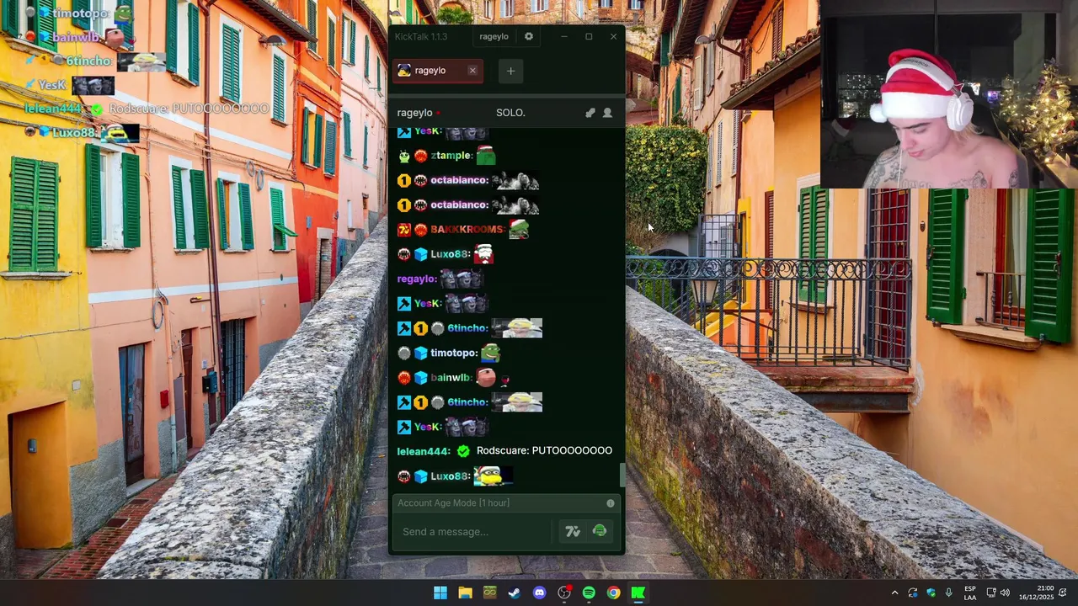
Task: Click Windows Security tray icon
Action: point(931,593)
